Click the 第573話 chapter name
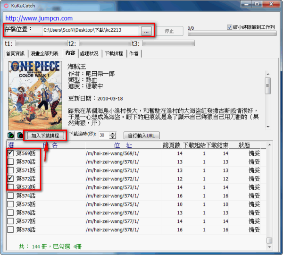The image size is (283, 255). coord(25,187)
